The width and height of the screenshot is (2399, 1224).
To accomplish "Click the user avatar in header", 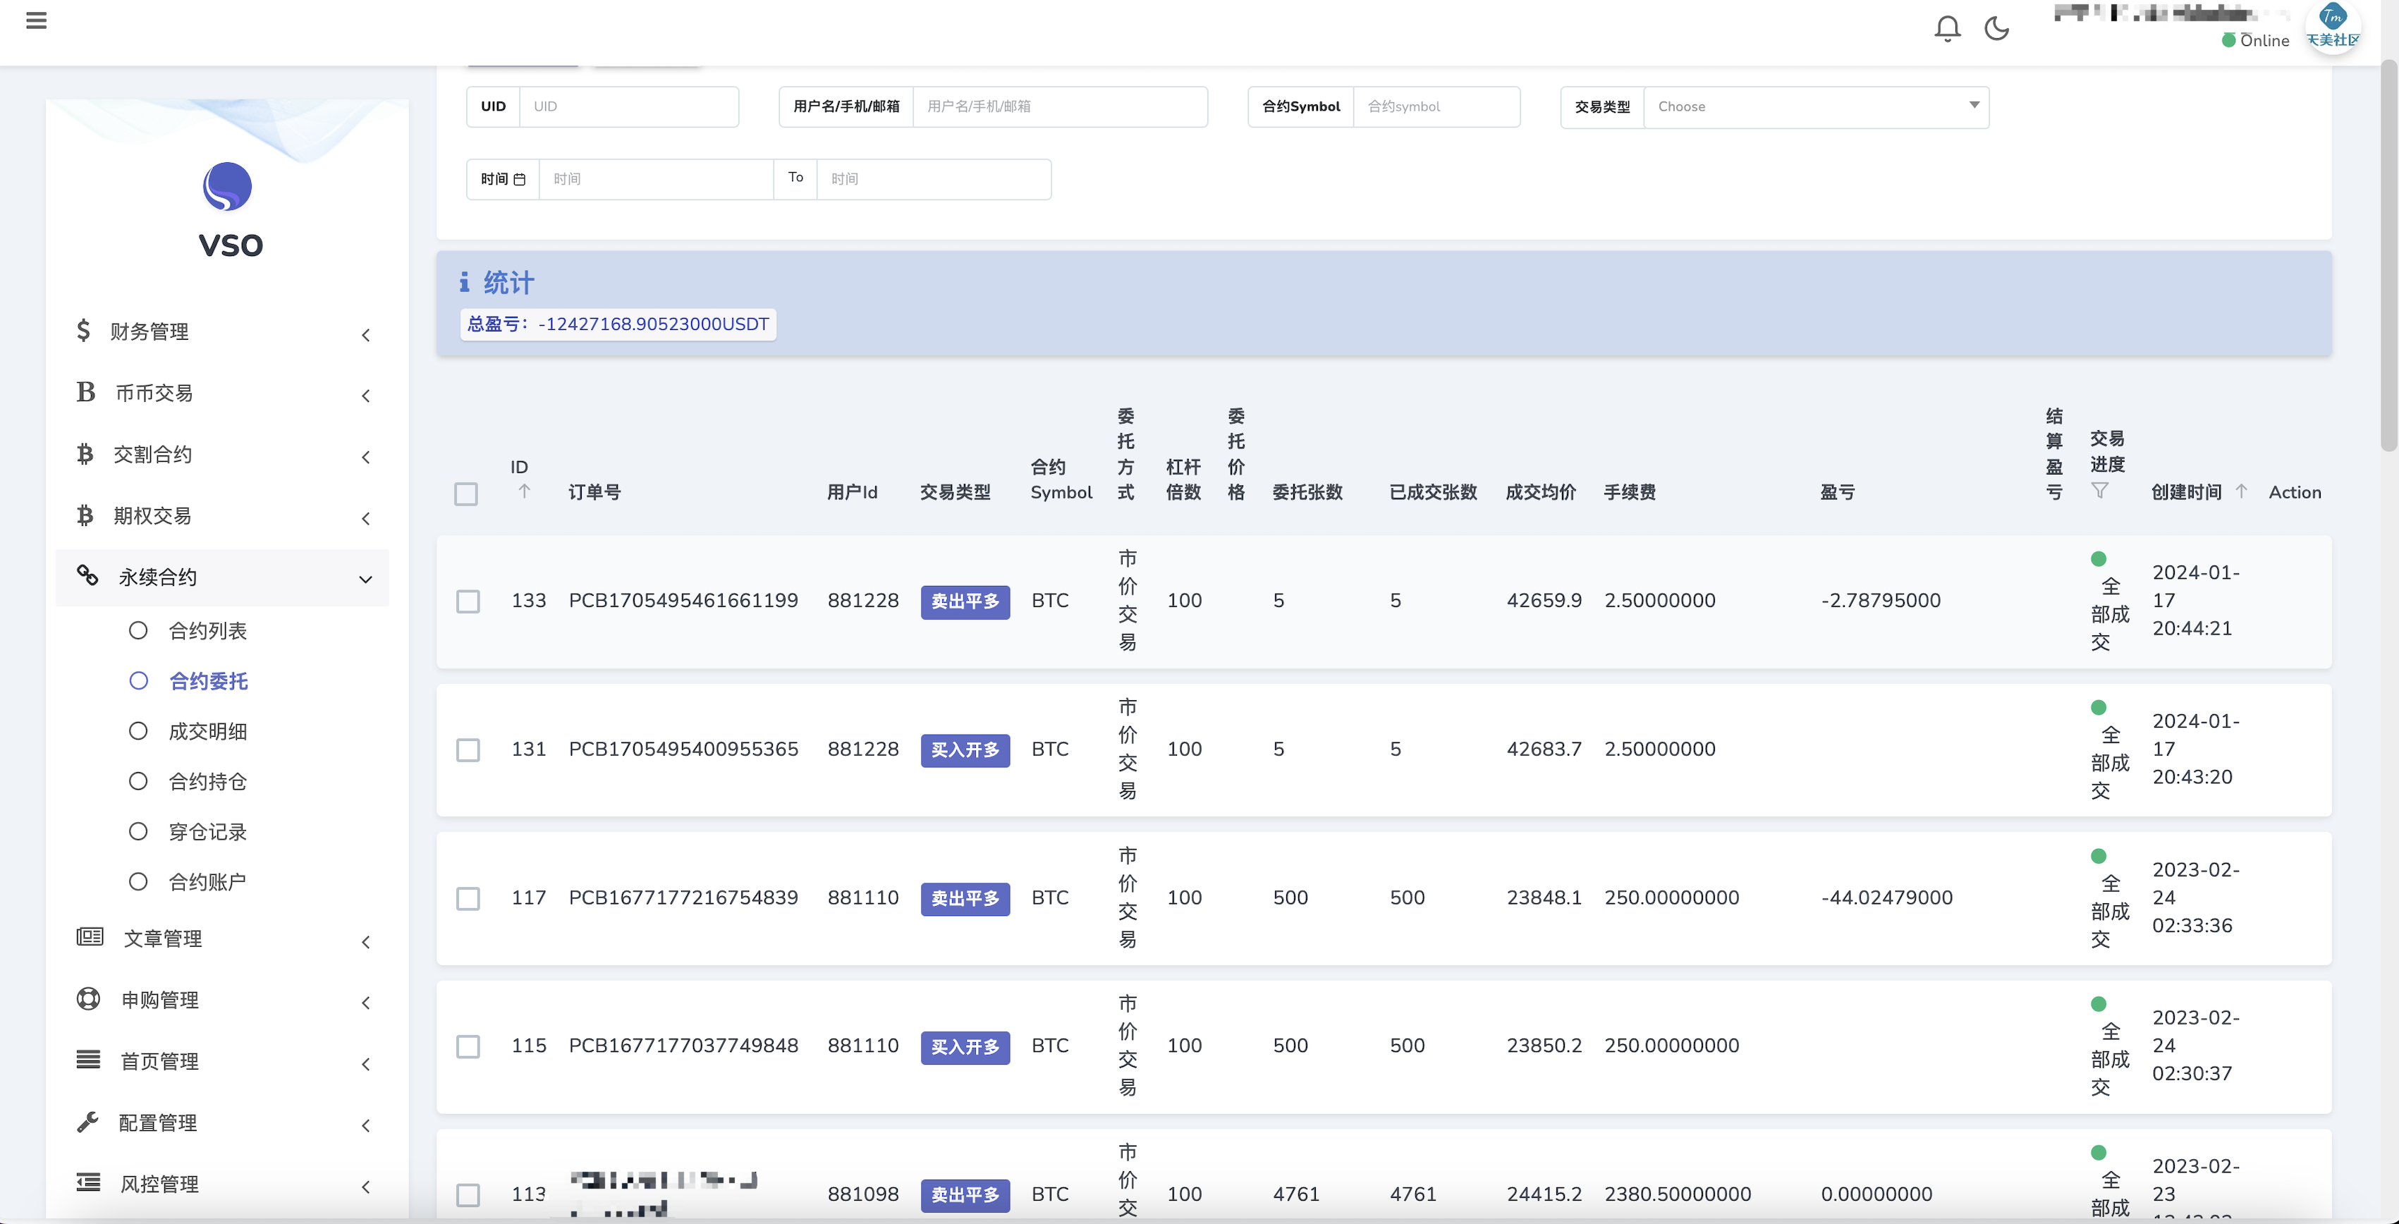I will pos(2332,26).
